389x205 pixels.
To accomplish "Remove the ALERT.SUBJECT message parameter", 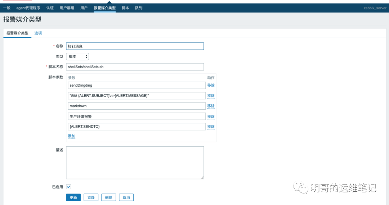I will coord(211,96).
